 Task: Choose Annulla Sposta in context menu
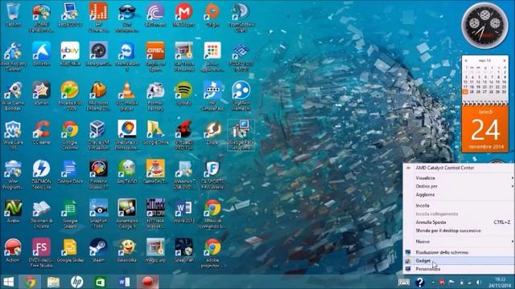459,222
